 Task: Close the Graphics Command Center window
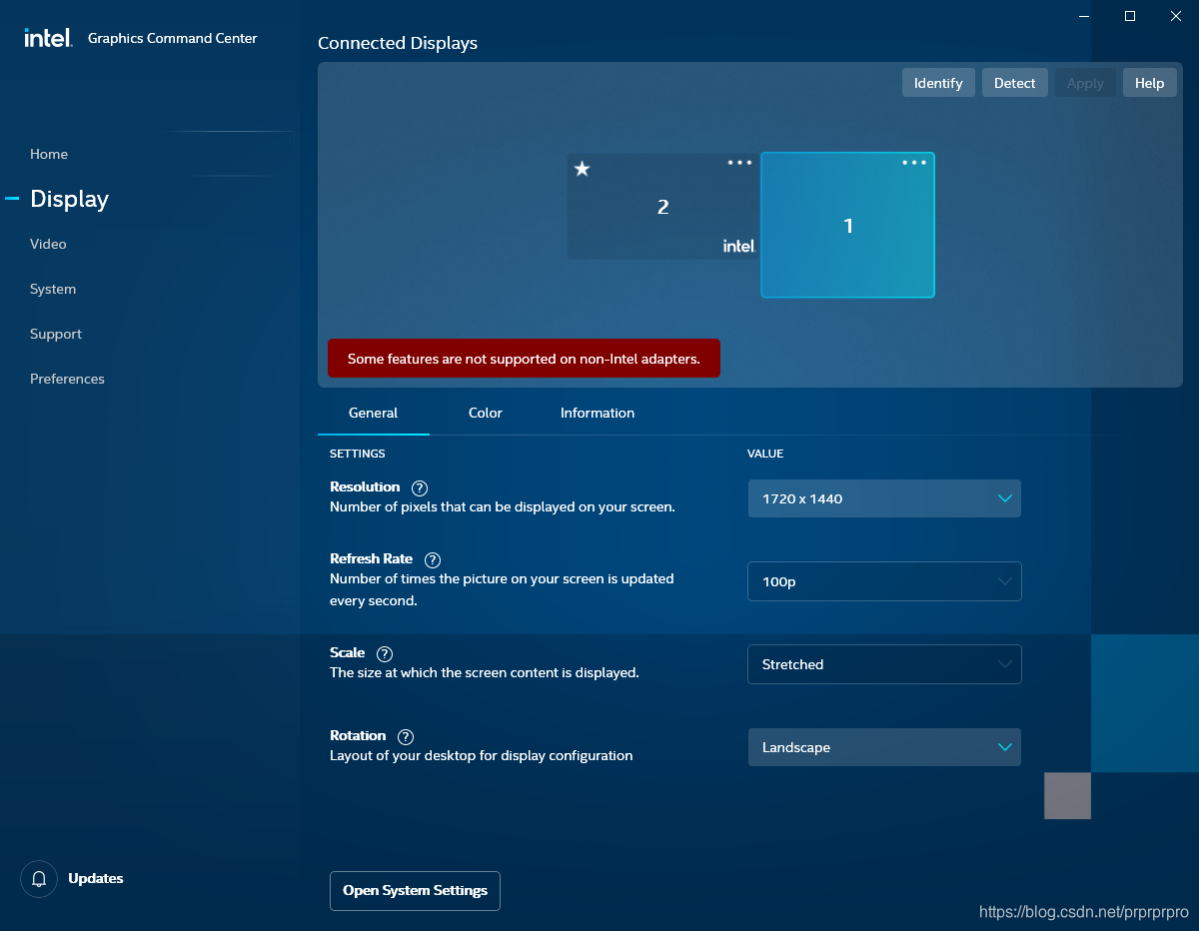(1176, 16)
